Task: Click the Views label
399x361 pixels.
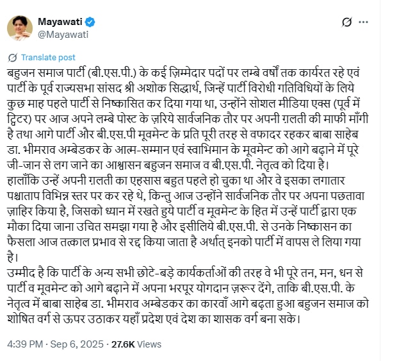Action: pos(149,344)
